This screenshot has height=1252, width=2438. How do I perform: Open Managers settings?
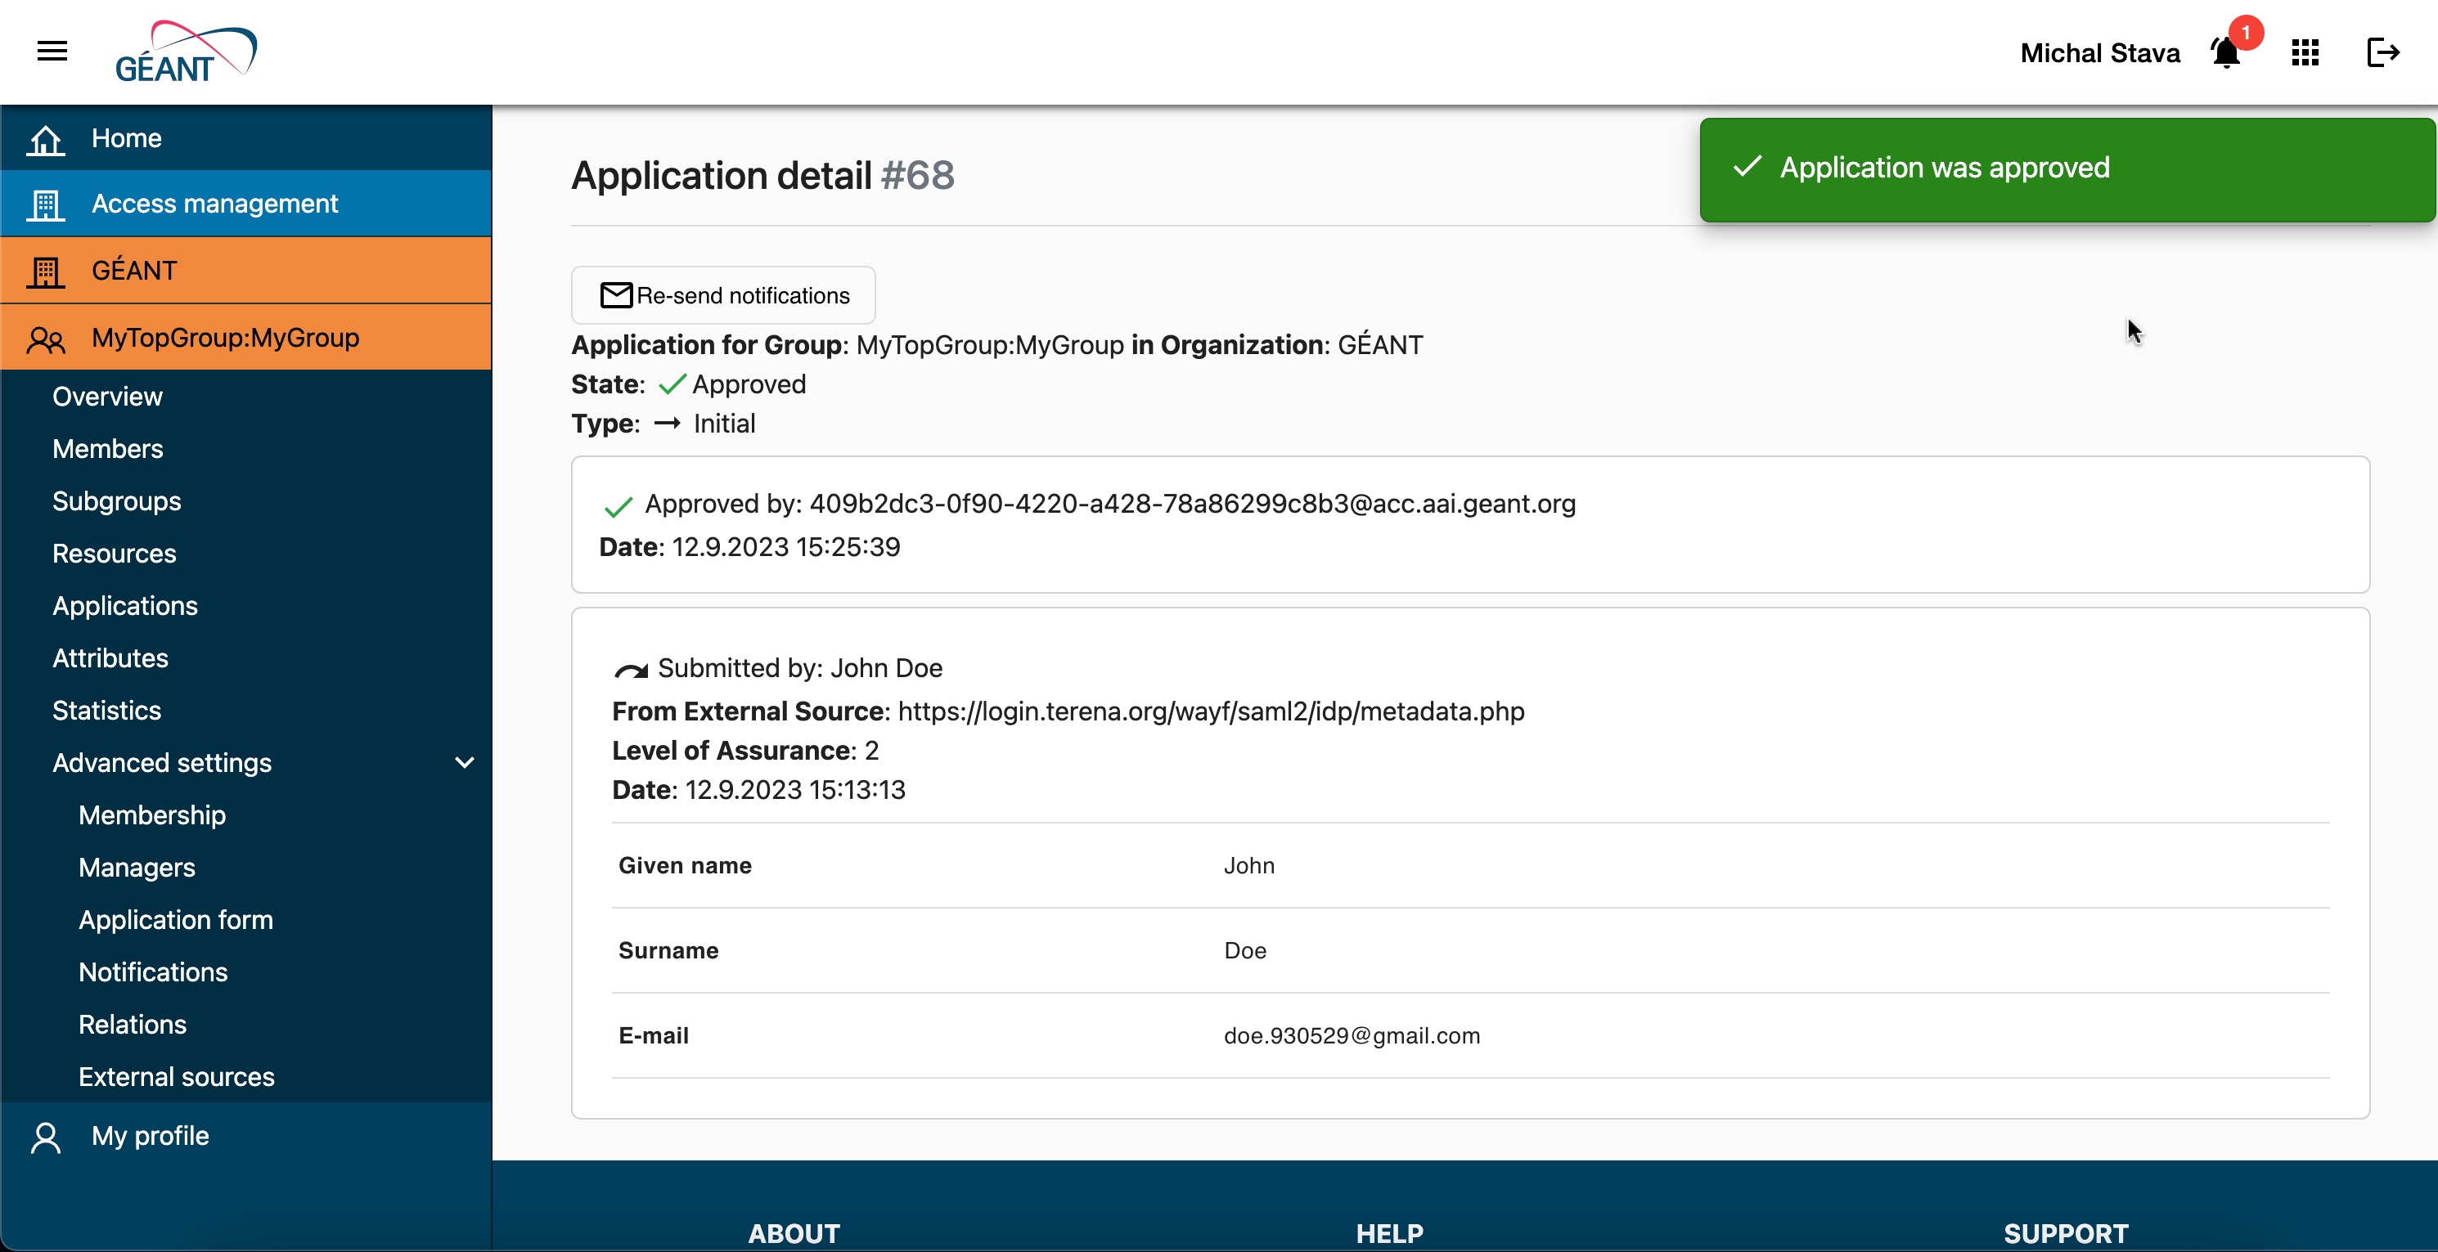click(x=137, y=868)
